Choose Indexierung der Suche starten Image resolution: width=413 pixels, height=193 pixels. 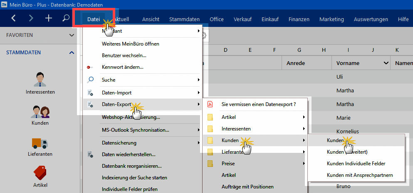[142, 178]
